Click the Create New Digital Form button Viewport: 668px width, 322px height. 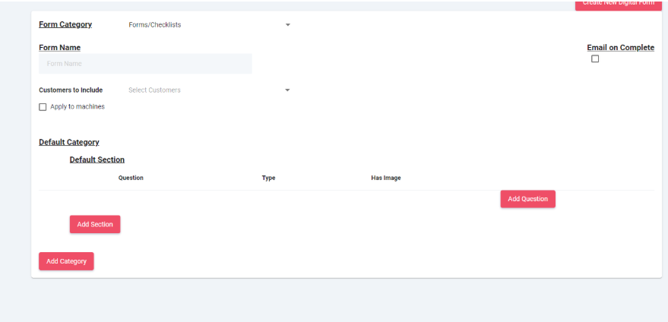tap(618, 5)
